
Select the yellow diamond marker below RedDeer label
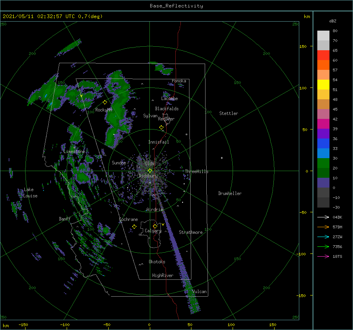pos(161,128)
